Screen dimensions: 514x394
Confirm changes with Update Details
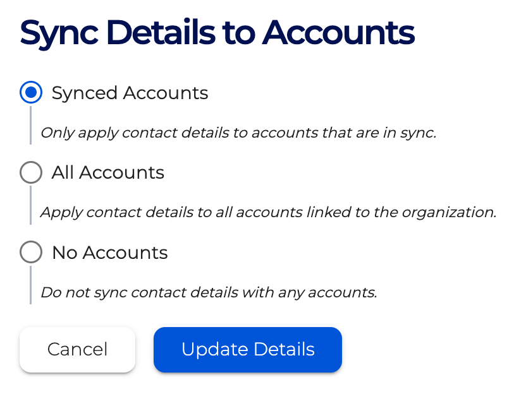[247, 349]
